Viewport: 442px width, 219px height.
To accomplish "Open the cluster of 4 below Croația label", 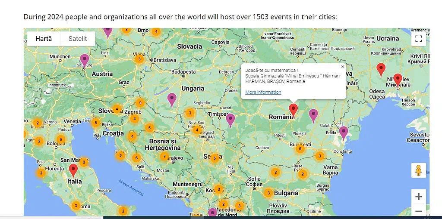I will click(x=132, y=137).
